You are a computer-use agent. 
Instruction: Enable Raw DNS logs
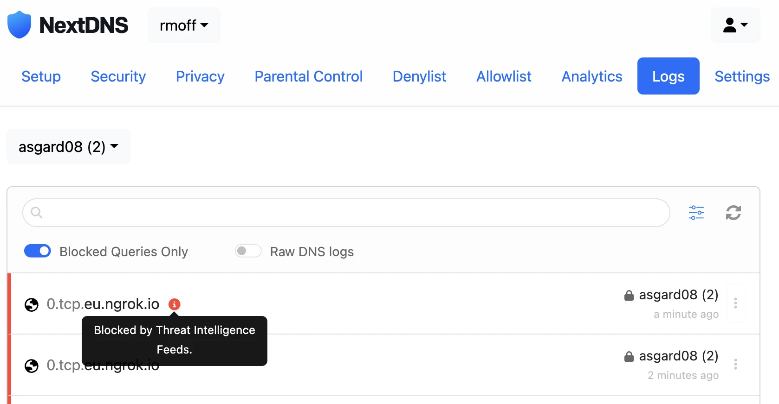[248, 251]
